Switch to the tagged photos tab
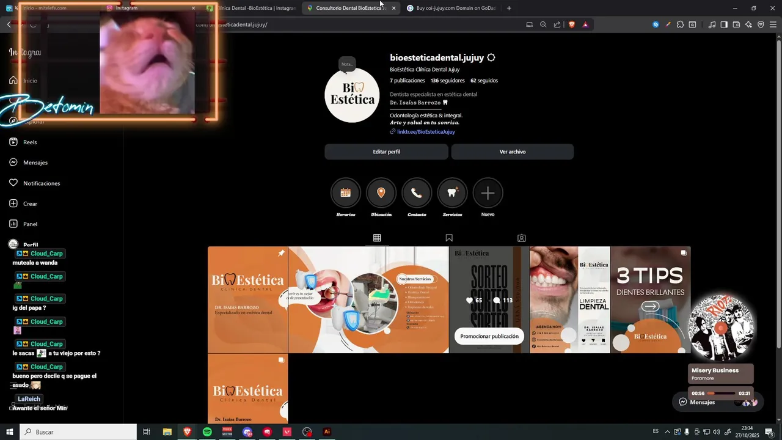Screen dimensions: 782x440 521,238
